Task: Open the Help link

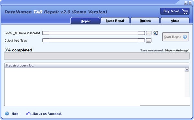Action: 15,114
